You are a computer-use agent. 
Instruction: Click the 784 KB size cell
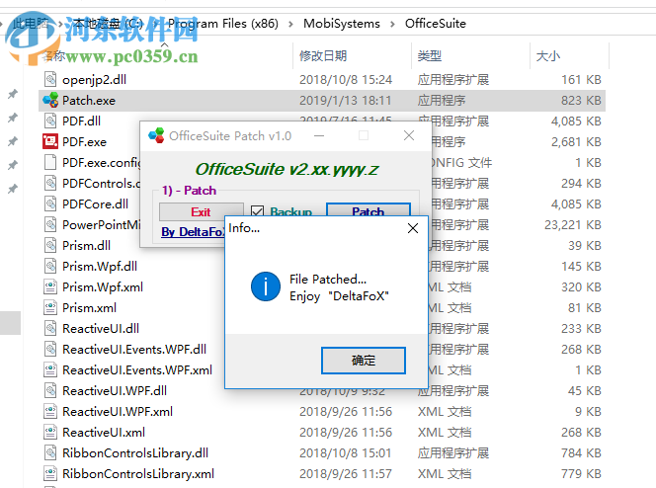(581, 452)
